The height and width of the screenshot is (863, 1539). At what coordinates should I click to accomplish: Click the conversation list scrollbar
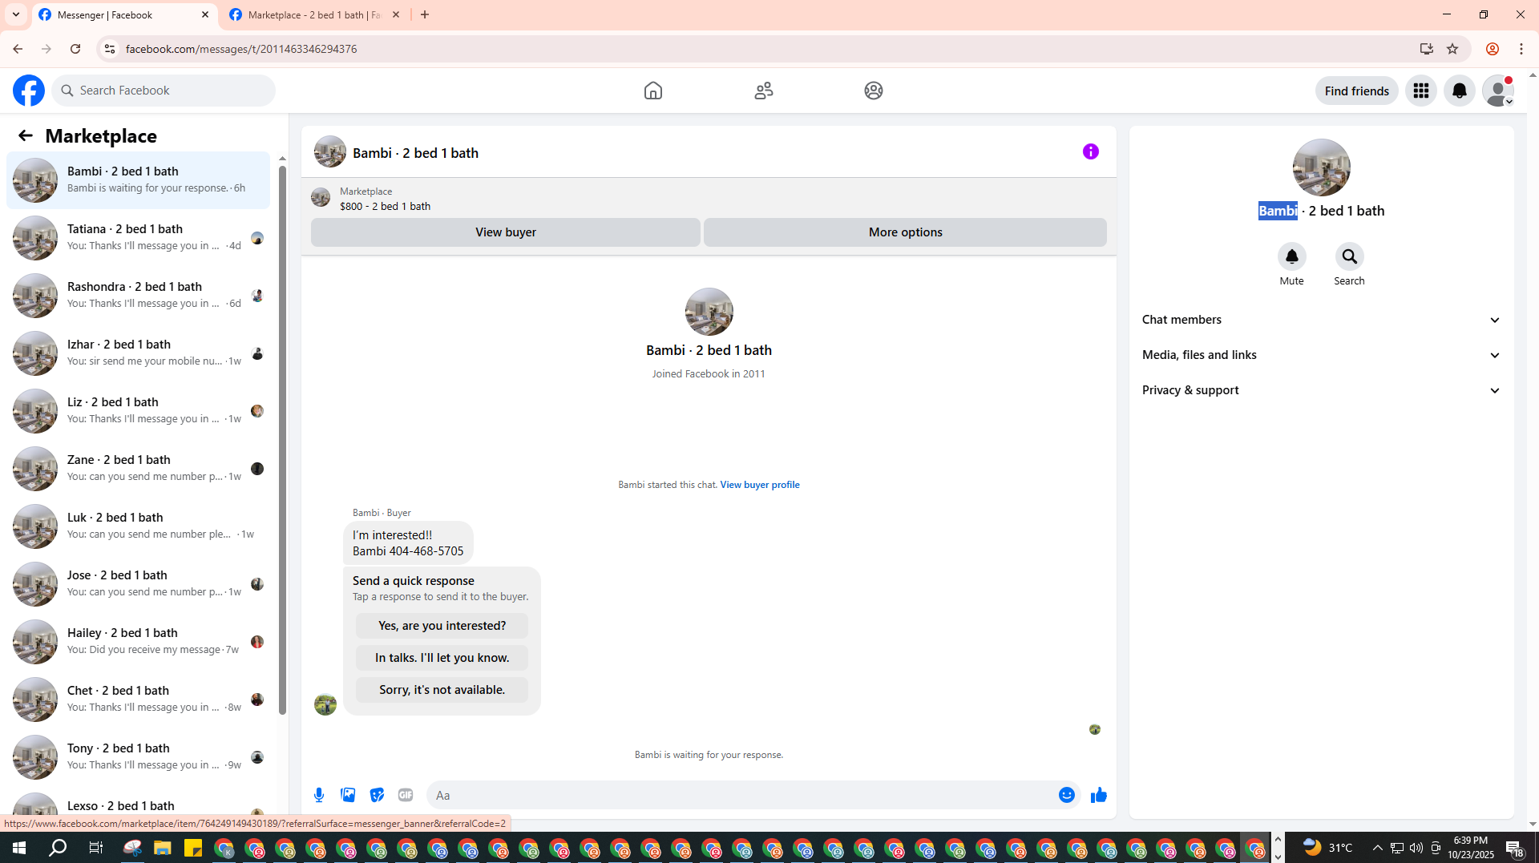pos(282,439)
